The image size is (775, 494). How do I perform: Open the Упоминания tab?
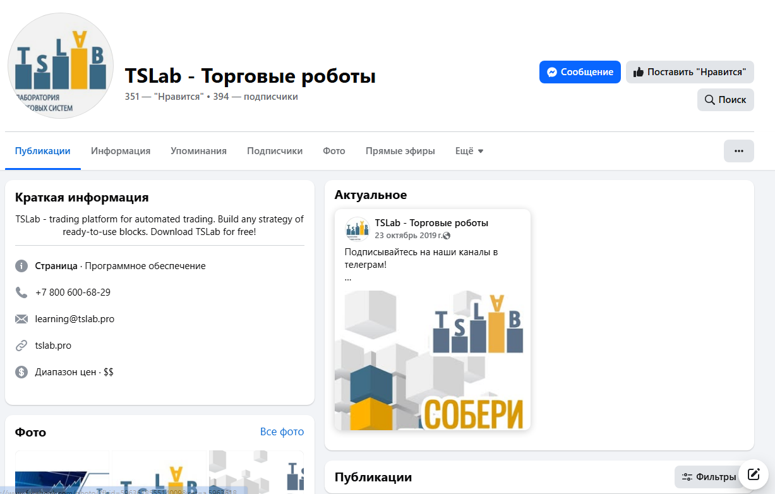tap(198, 151)
